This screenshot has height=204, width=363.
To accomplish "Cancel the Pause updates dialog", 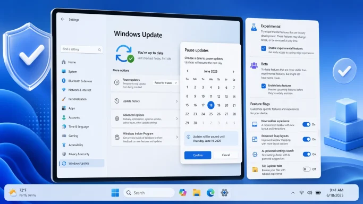I will [226, 155].
